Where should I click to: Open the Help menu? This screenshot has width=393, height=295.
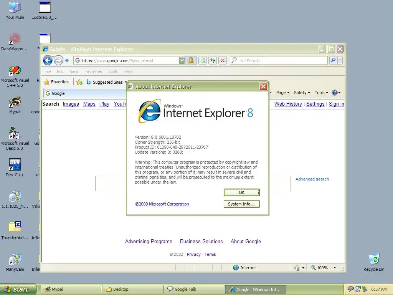tap(127, 71)
